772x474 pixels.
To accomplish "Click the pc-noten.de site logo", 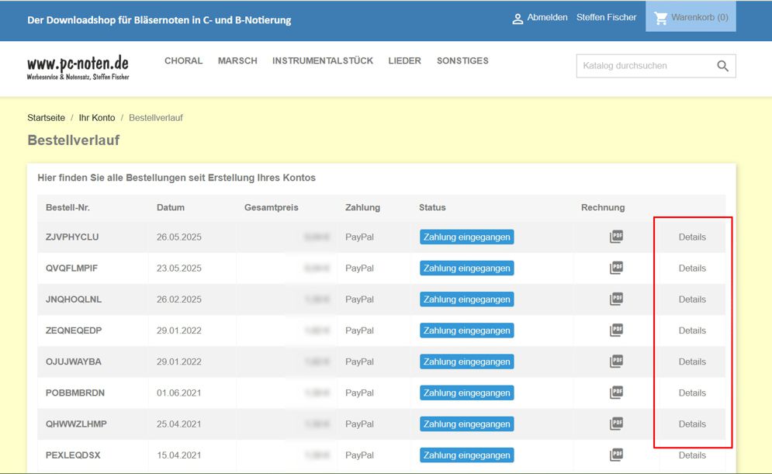I will (78, 67).
